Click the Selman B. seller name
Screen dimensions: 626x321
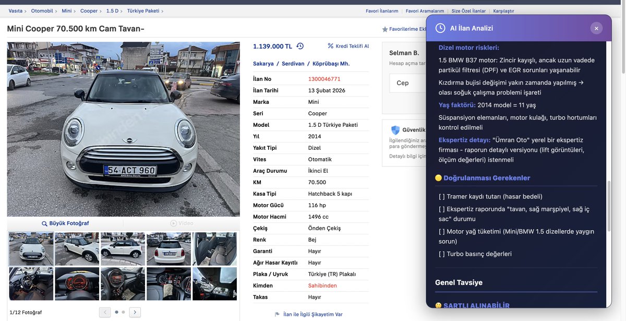click(404, 53)
